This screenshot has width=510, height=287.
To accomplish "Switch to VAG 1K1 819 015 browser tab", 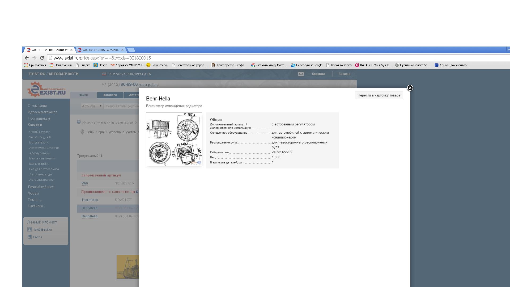I will pos(100,50).
